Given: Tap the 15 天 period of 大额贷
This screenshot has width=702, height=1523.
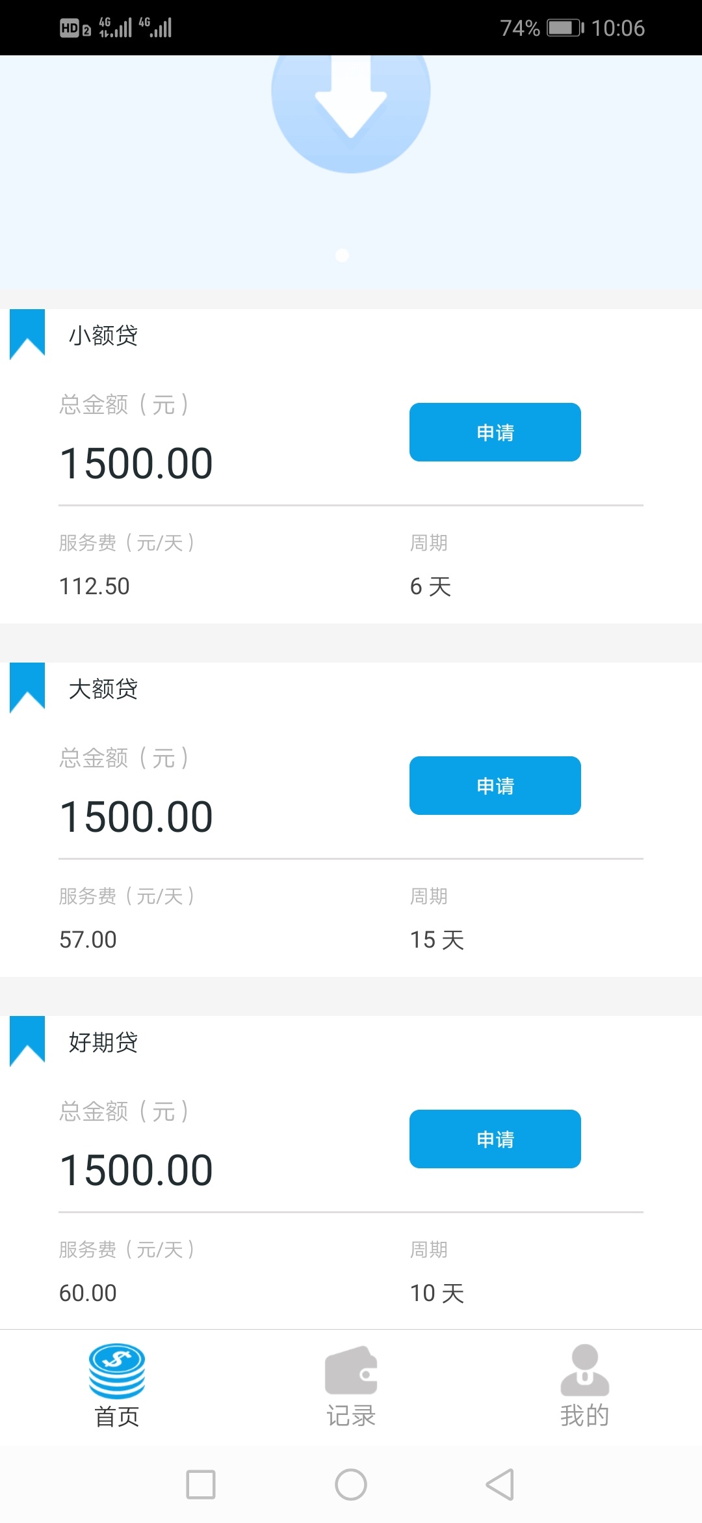Looking at the screenshot, I should [437, 940].
